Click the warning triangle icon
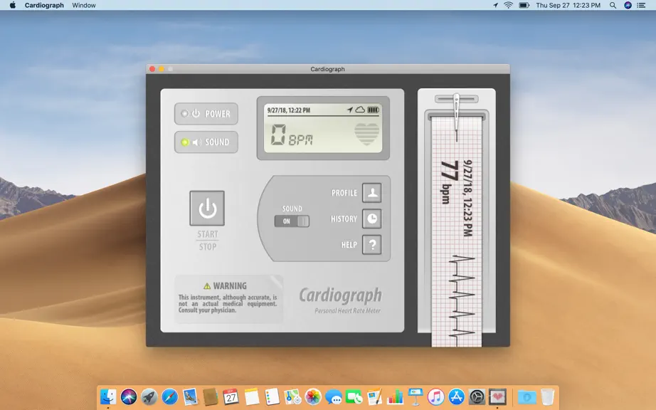The height and width of the screenshot is (410, 656). pos(206,286)
